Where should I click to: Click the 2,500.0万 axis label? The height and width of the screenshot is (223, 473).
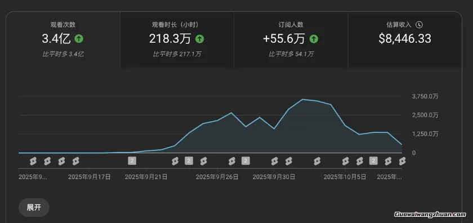tap(425, 115)
